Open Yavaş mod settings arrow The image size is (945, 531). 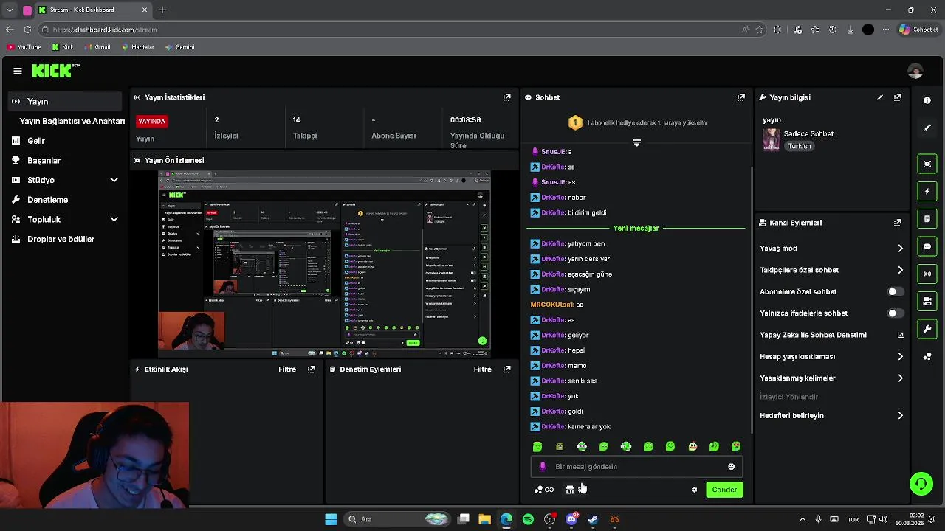click(x=900, y=249)
